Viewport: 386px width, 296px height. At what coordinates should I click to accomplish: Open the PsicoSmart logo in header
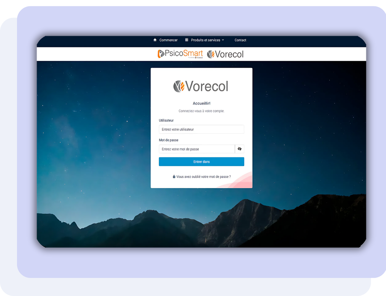(x=180, y=54)
